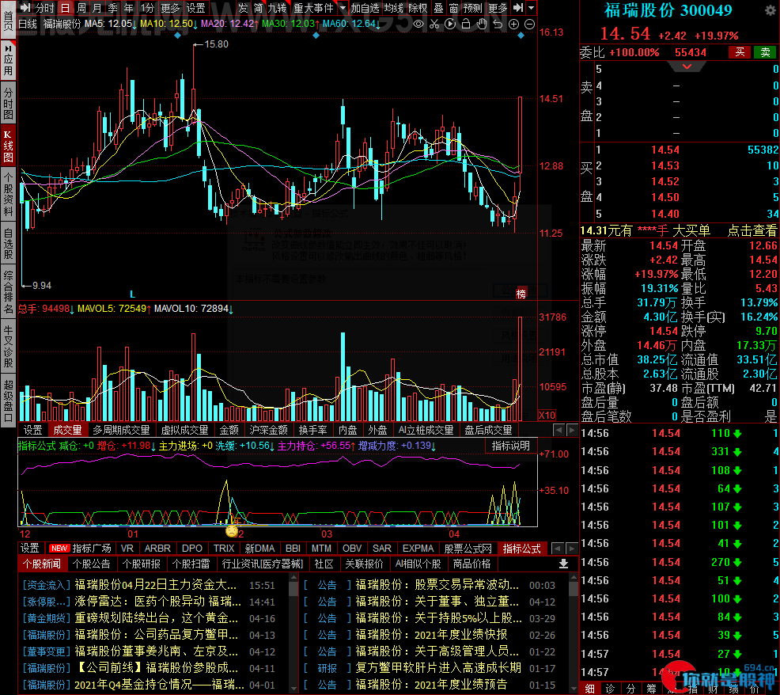780x695 pixels.
Task: Open news about 04月22日主力资金
Action: [156, 585]
